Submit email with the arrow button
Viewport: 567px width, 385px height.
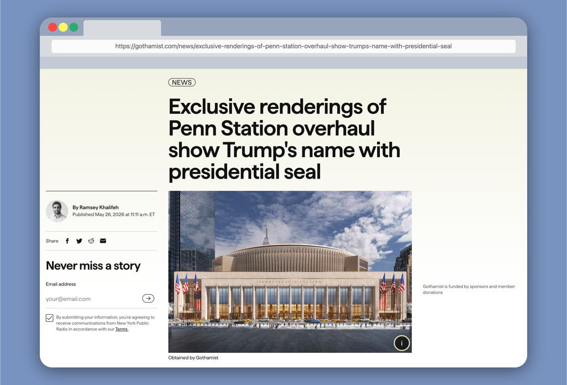pos(148,298)
